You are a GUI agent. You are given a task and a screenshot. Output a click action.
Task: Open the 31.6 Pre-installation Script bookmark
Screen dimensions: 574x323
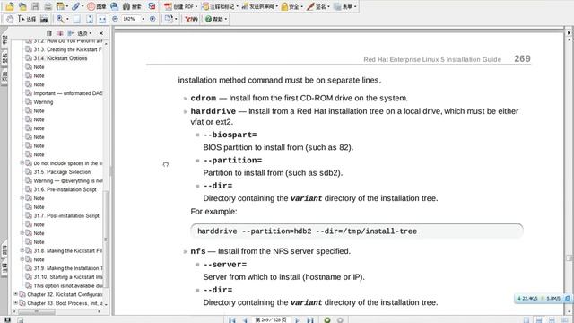coord(65,189)
